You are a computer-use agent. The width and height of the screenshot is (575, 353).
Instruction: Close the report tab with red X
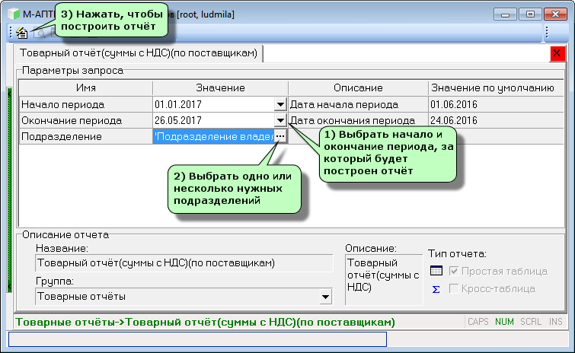click(557, 53)
